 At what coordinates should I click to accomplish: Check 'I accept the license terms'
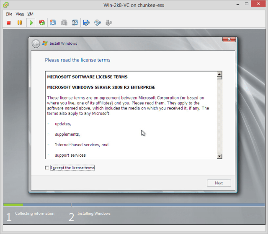tap(47, 168)
